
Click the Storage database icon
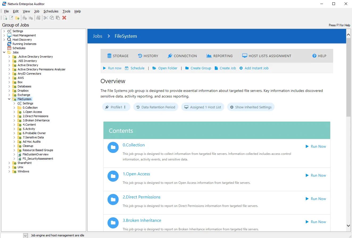tap(109, 56)
